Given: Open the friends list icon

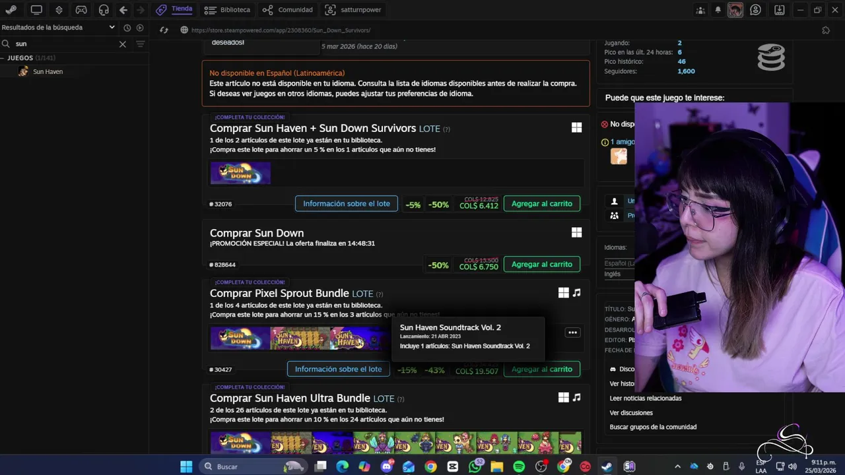Looking at the screenshot, I should 700,10.
